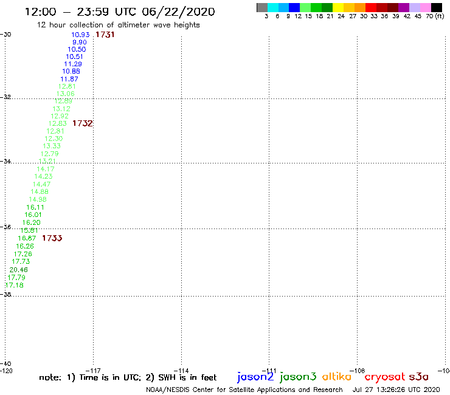Image resolution: width=450 pixels, height=395 pixels.
Task: Click the orange legend color swatch
Action: 360,7
